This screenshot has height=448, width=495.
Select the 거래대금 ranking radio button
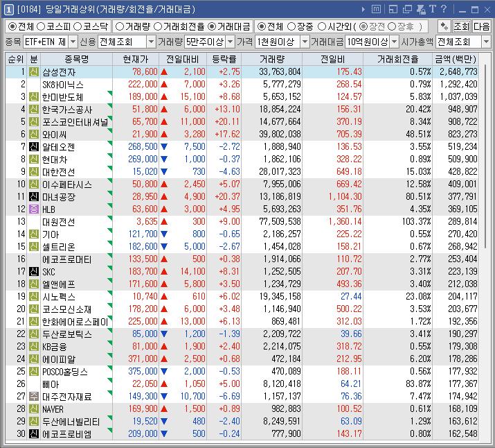[x=212, y=26]
